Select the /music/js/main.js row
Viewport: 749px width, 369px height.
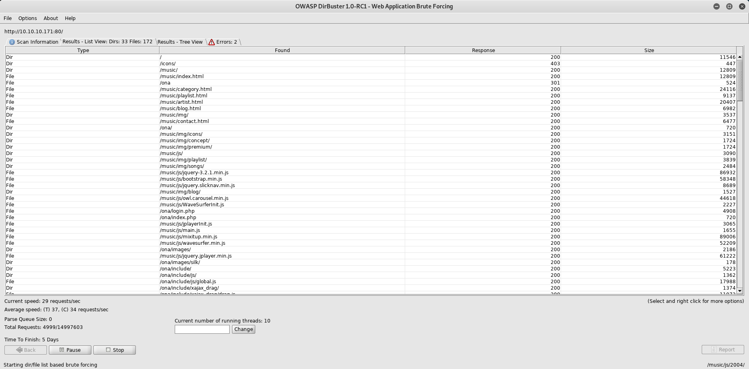(371, 230)
